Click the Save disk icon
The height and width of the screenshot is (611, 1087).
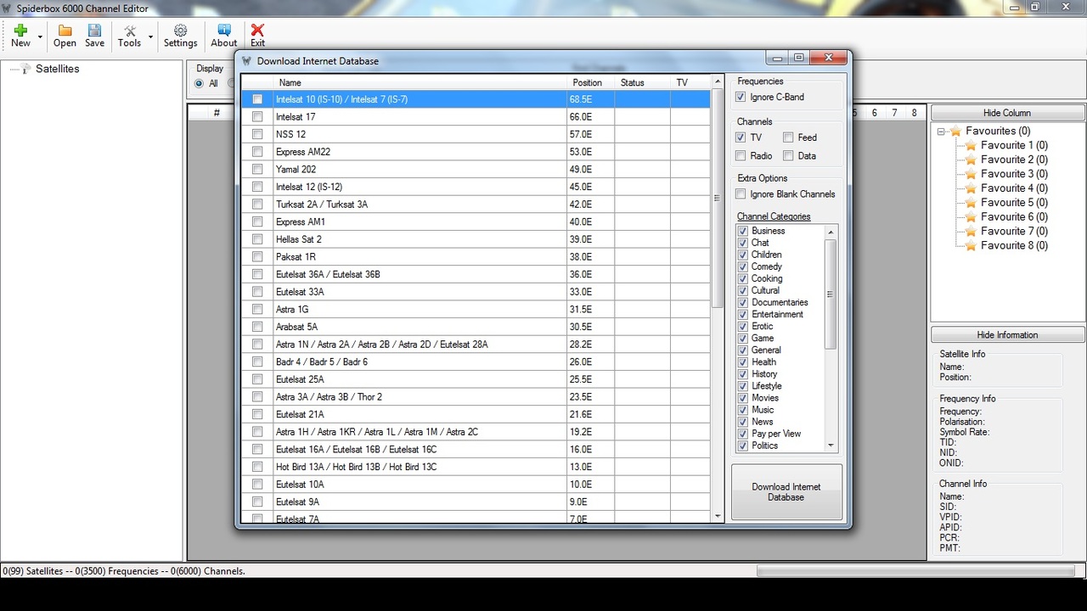(x=94, y=31)
